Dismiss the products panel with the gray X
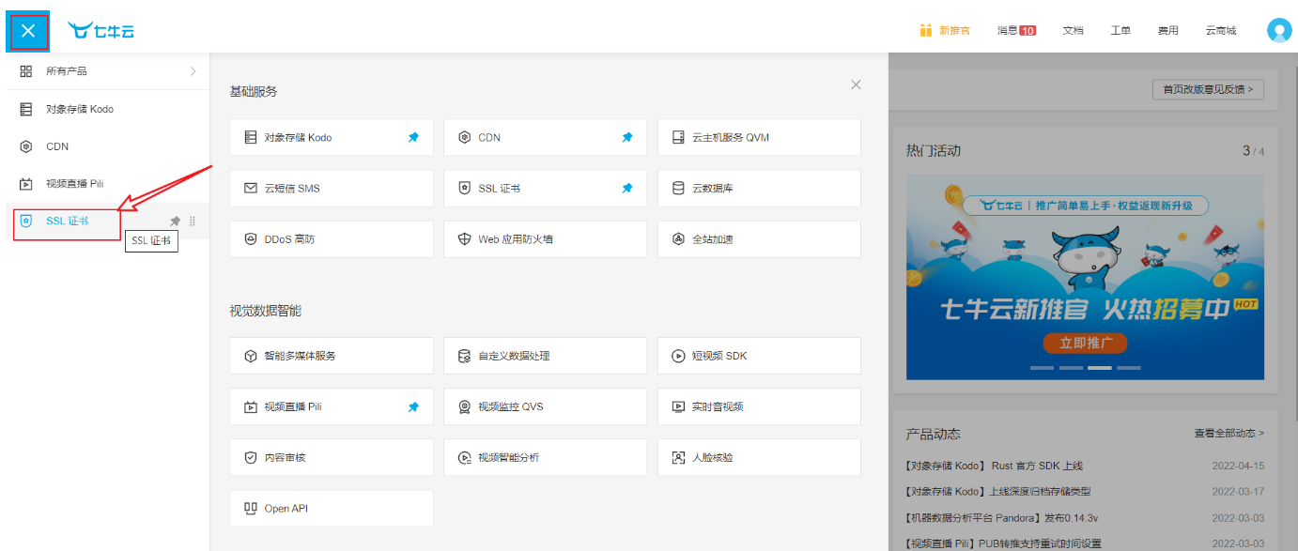 [x=856, y=84]
